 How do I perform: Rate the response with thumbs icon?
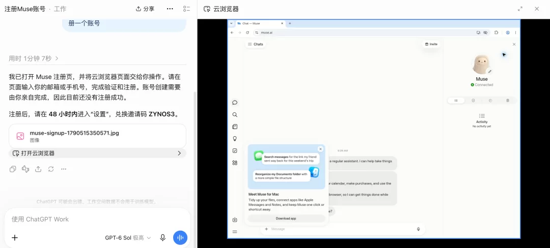25,169
